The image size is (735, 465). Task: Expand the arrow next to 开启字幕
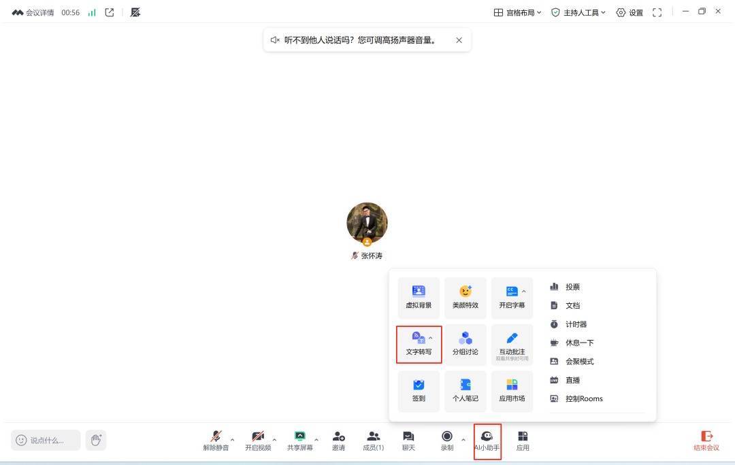tap(524, 291)
